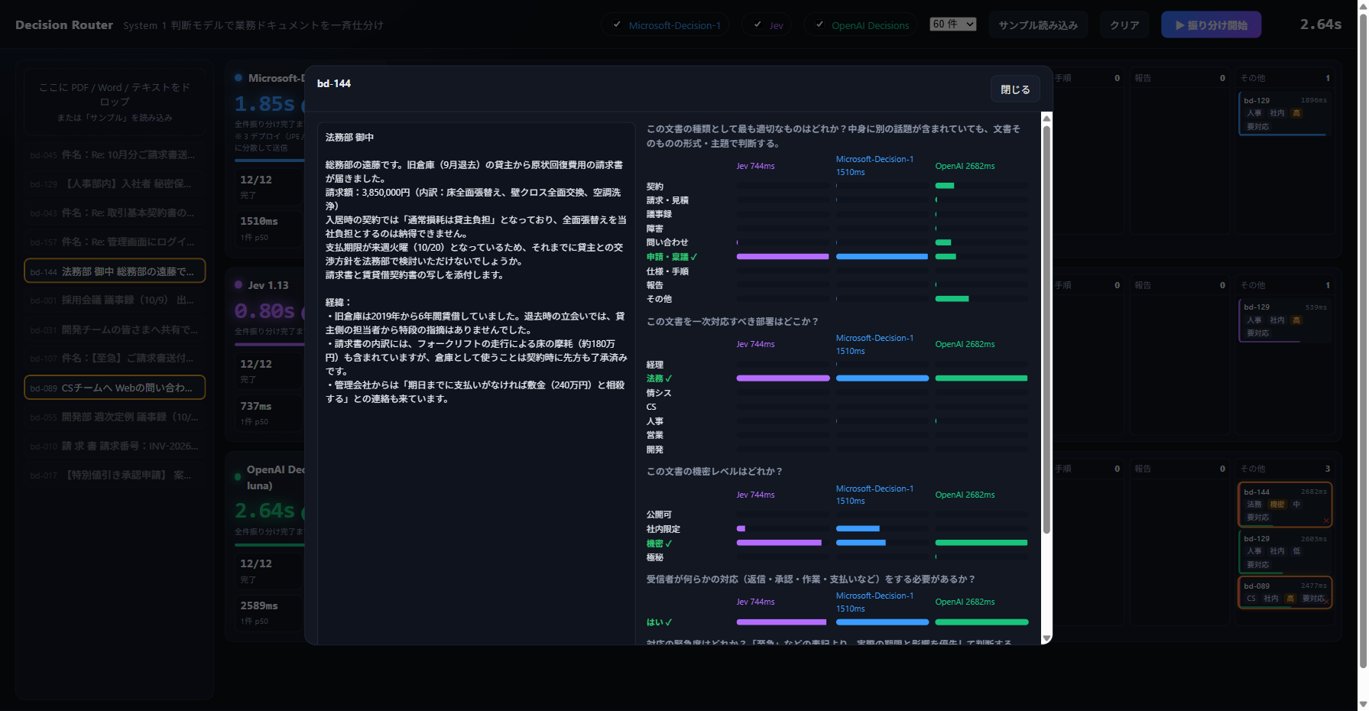
Task: Click the クリア button
Action: [1124, 25]
